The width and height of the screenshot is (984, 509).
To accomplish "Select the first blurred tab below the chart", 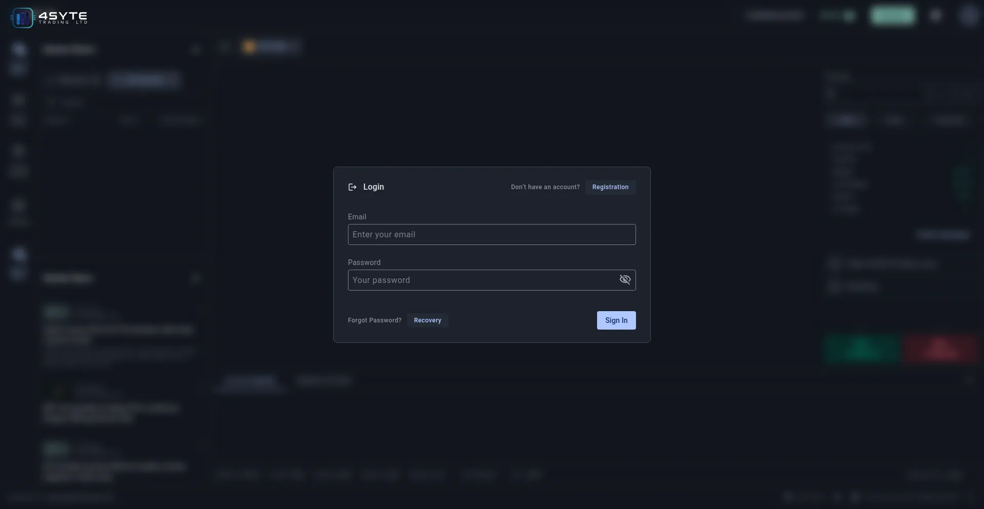I will (x=250, y=381).
